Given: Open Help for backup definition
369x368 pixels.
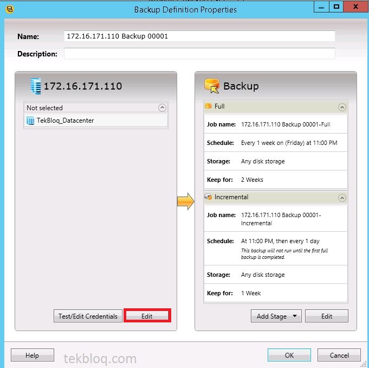Looking at the screenshot, I should click(33, 355).
